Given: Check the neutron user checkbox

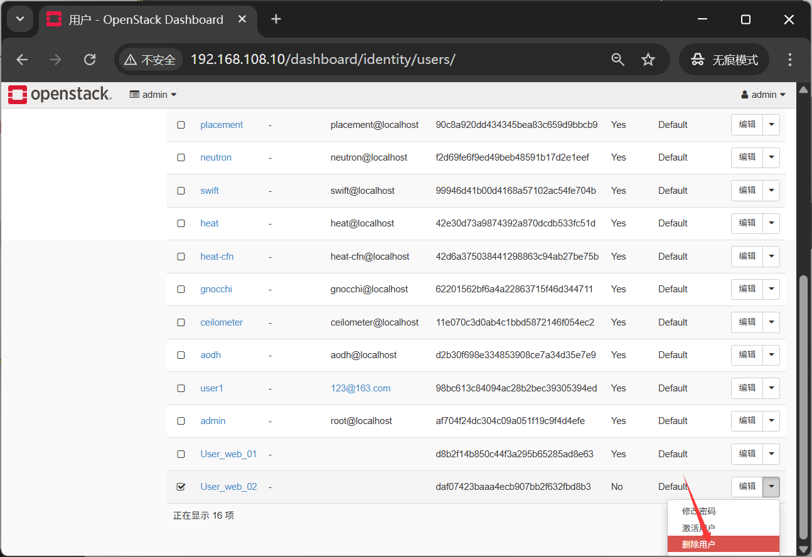Looking at the screenshot, I should tap(181, 157).
